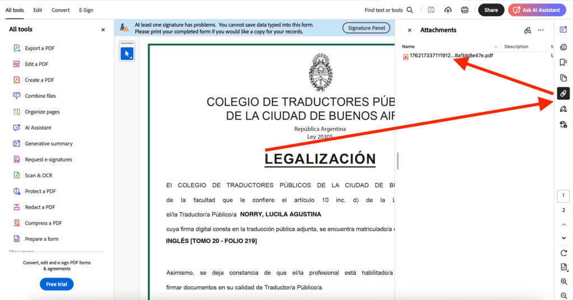Switch to the All tools tab
This screenshot has height=300, width=573.
[15, 10]
